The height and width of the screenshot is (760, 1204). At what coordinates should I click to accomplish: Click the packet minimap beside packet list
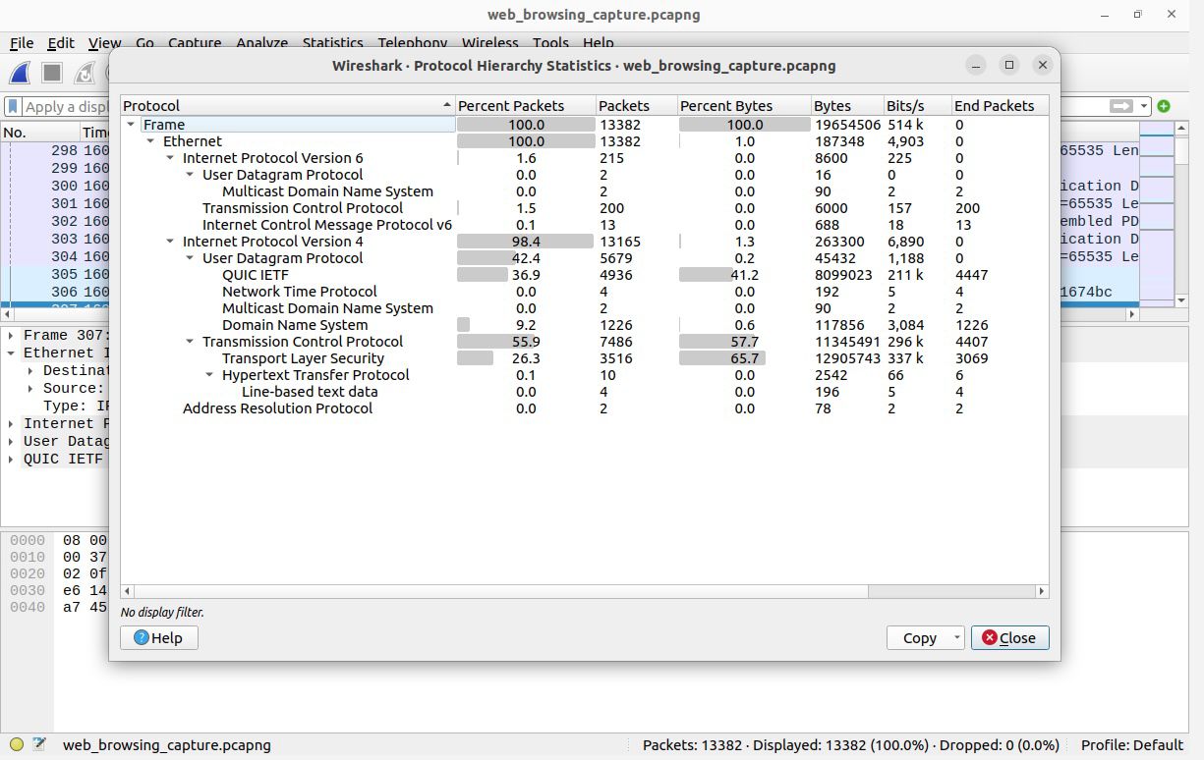[x=1157, y=214]
